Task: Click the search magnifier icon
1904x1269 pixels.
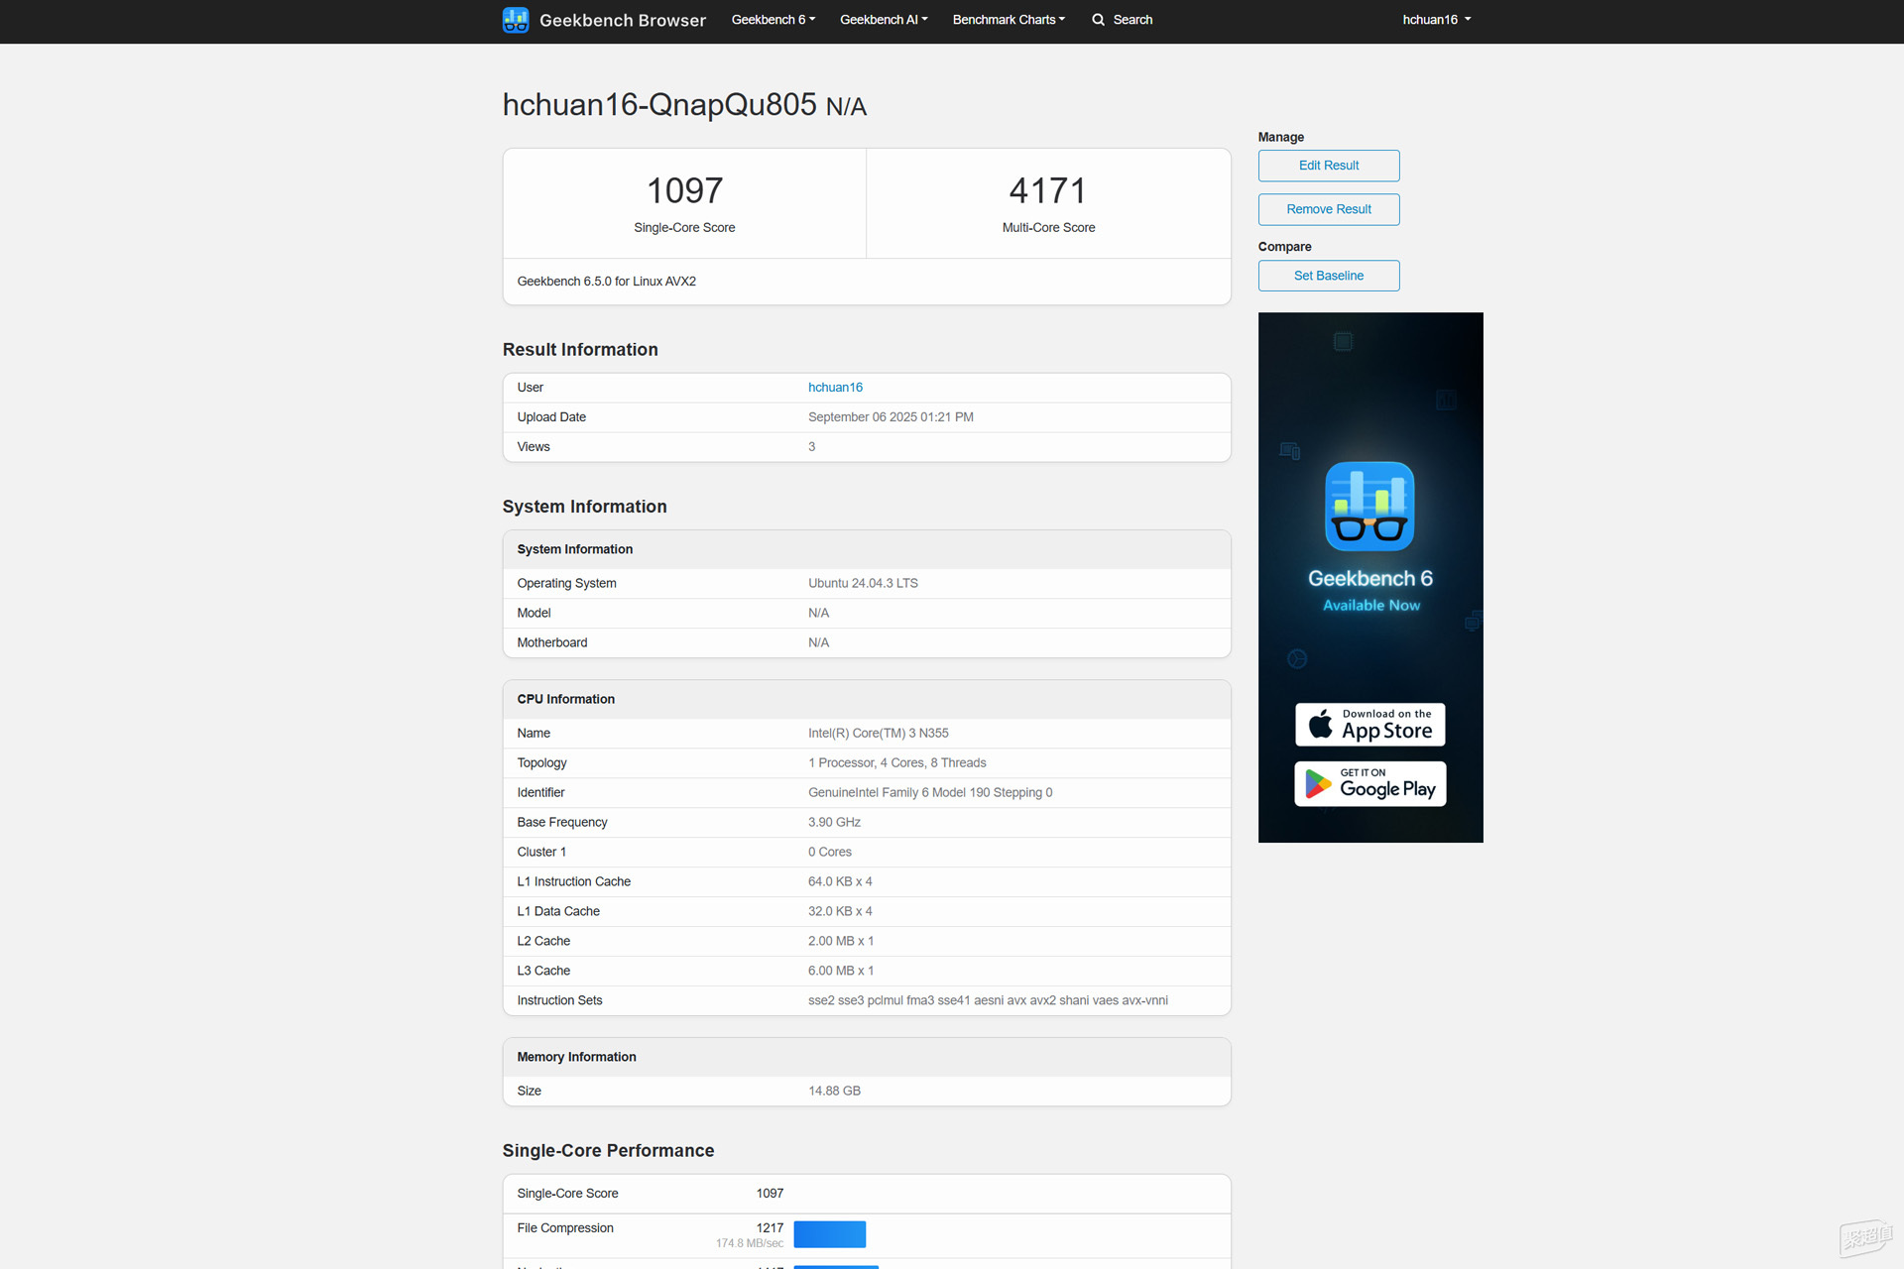Action: (1098, 20)
